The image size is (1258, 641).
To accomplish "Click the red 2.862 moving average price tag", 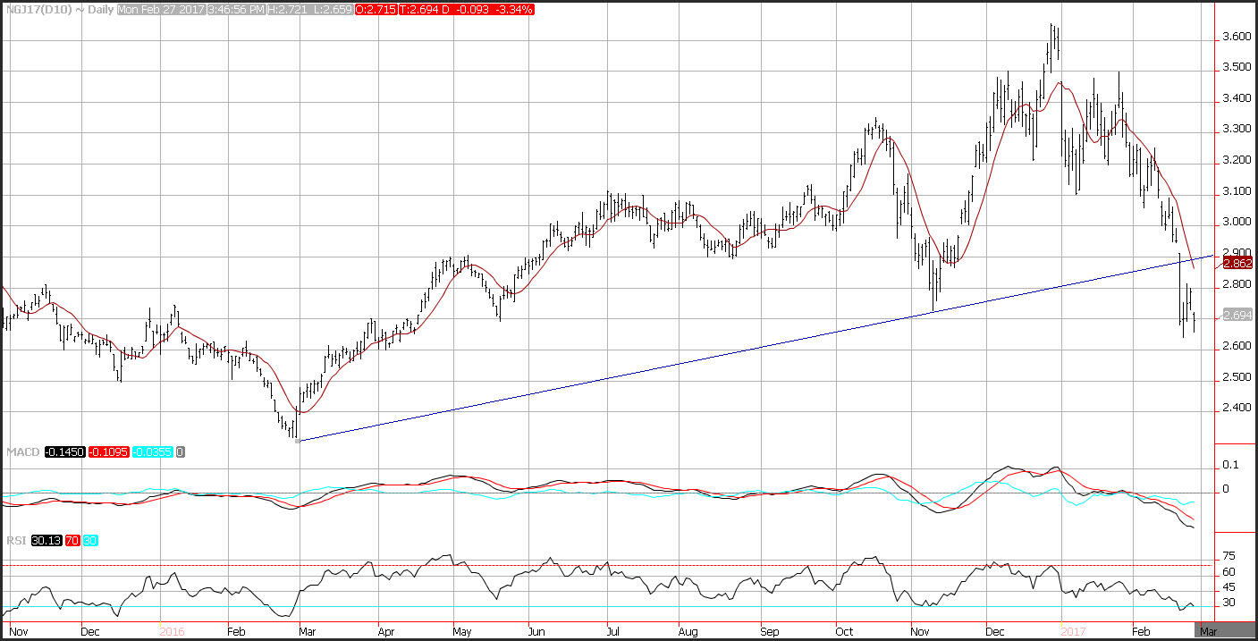I will [1237, 263].
